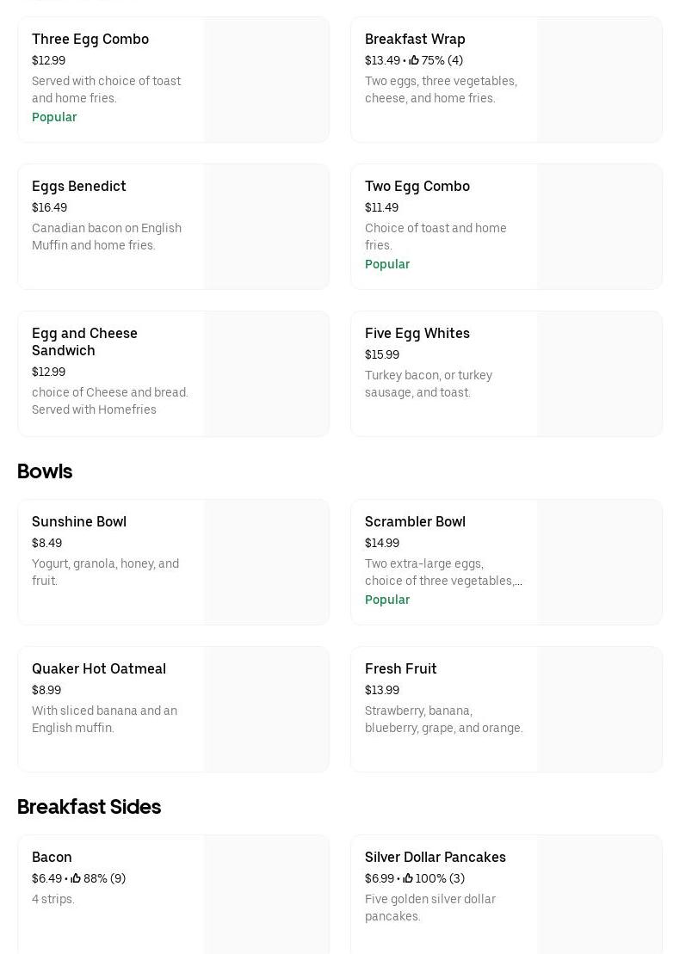The width and height of the screenshot is (692, 954).
Task: Open the Silver Dollar Pancakes title
Action: [x=436, y=857]
